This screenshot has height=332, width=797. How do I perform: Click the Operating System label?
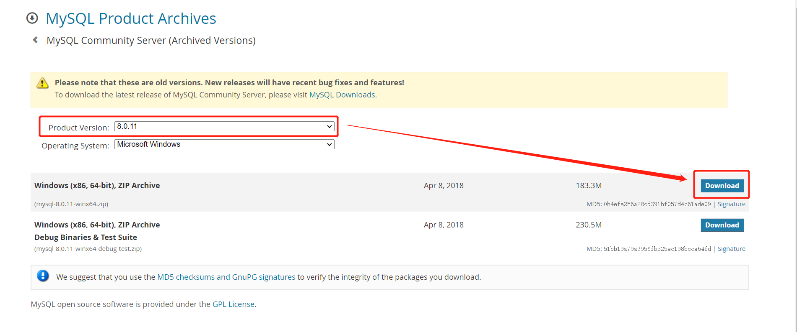[x=75, y=146]
